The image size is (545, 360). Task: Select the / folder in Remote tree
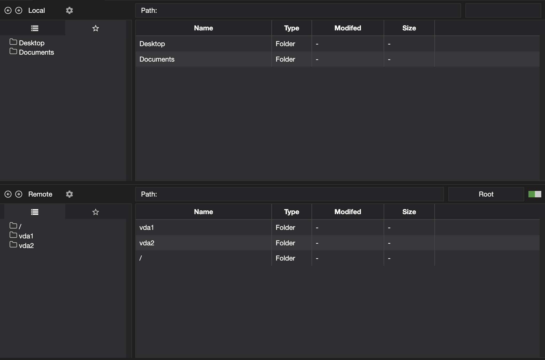click(20, 226)
